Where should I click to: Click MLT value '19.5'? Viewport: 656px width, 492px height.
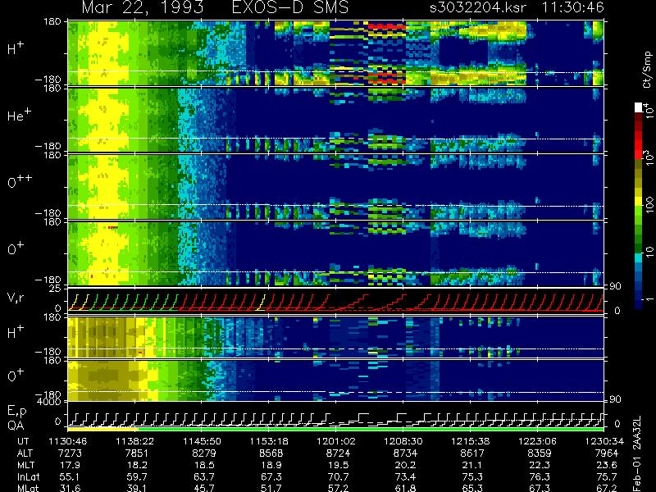tap(338, 465)
